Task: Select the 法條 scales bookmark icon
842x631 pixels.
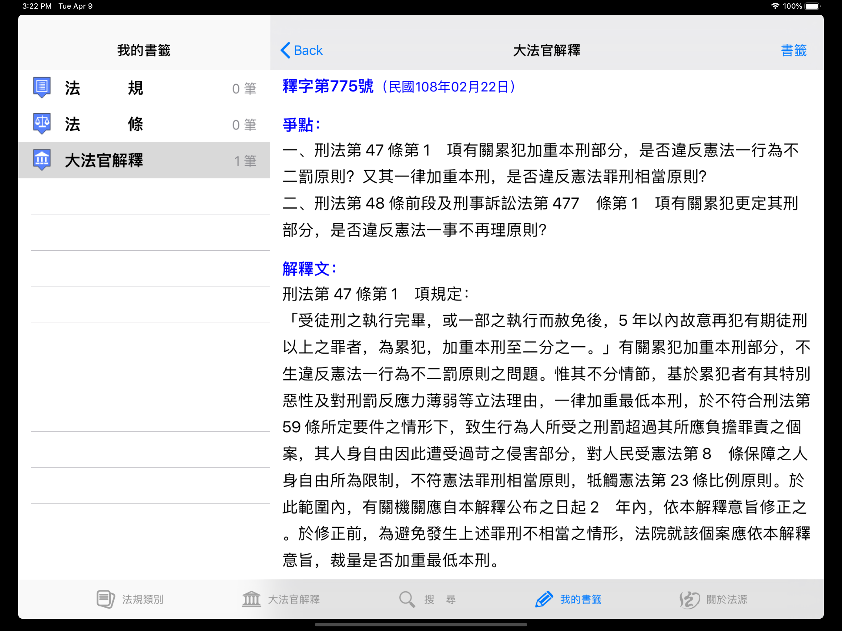Action: (42, 124)
